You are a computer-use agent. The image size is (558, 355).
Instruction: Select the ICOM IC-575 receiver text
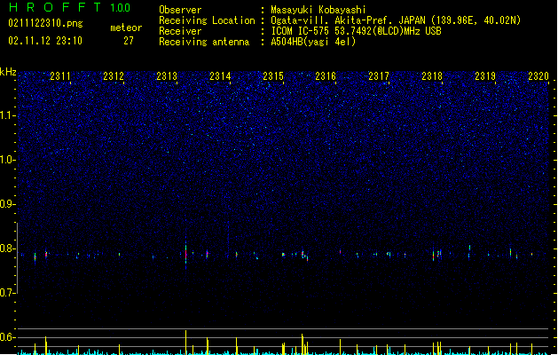[356, 31]
